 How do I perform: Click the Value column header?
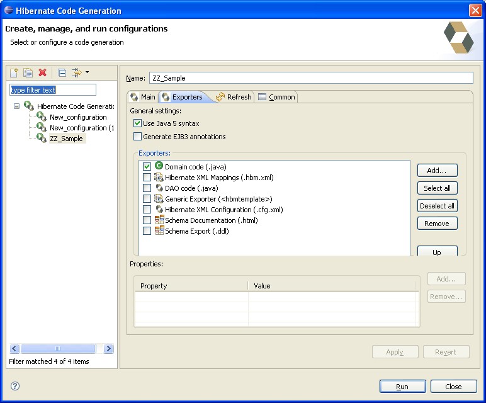(x=331, y=286)
